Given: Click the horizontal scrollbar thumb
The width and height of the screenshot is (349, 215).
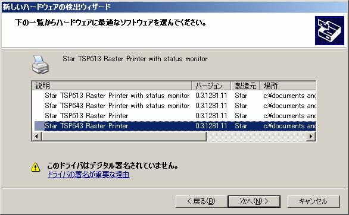Looking at the screenshot, I should [124, 136].
